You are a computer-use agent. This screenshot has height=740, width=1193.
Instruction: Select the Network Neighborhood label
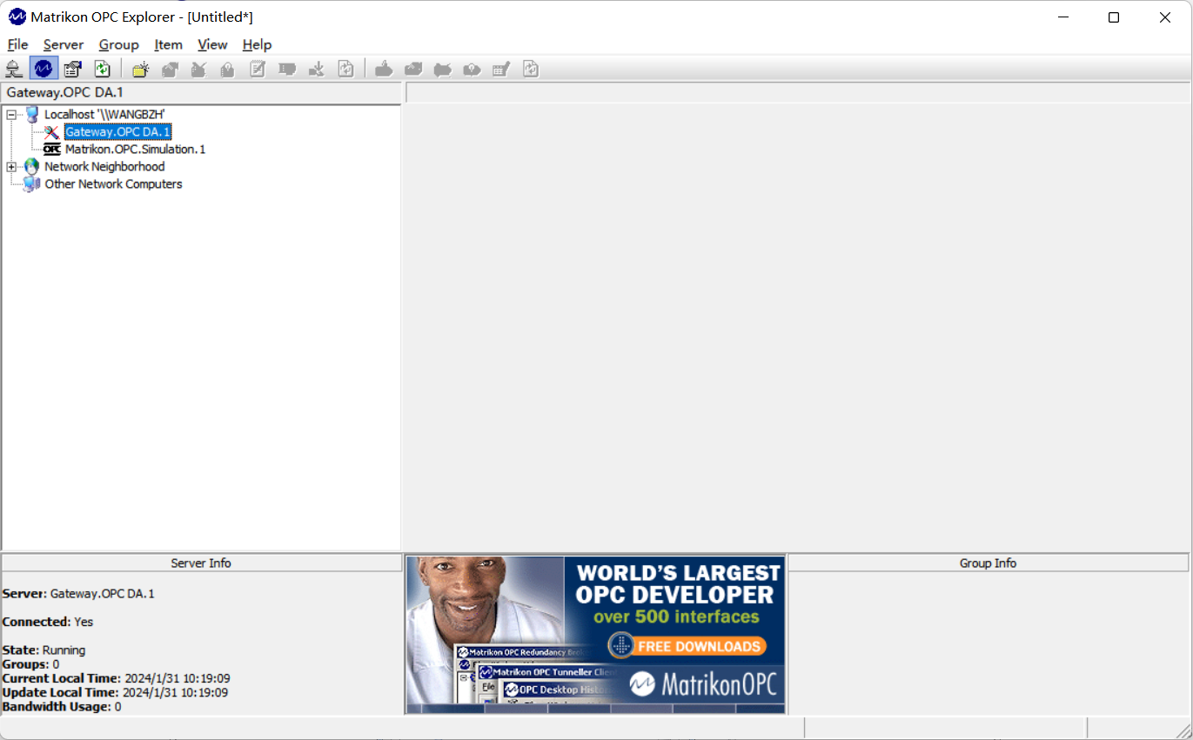[104, 167]
